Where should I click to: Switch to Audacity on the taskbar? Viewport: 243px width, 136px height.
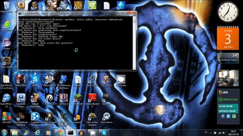[81, 133]
